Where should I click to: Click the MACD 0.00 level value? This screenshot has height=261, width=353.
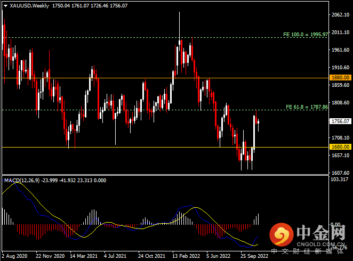(337, 225)
